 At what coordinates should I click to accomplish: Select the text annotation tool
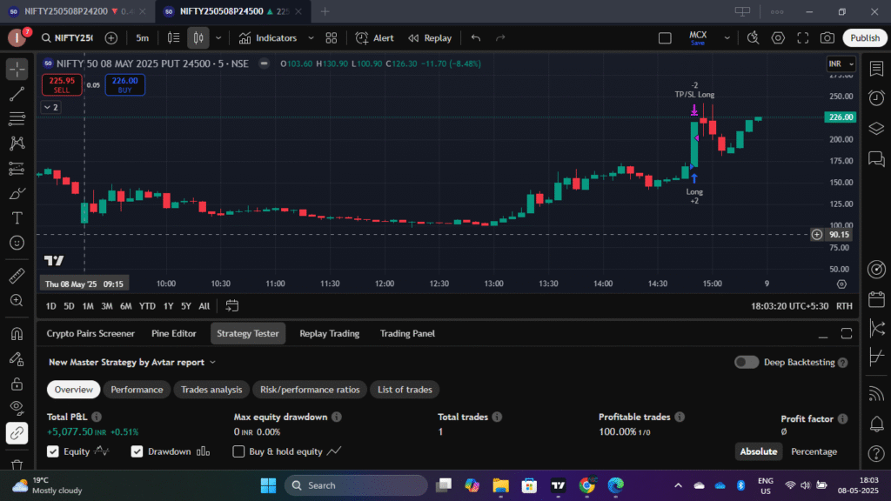[x=17, y=218]
